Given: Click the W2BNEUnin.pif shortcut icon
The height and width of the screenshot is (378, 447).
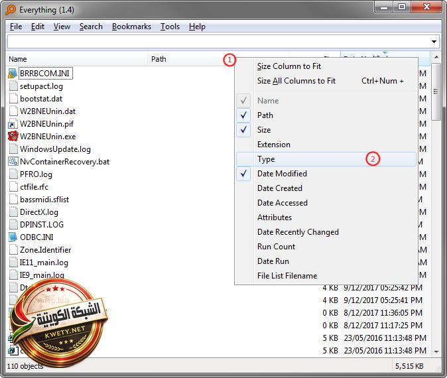Looking at the screenshot, I should (x=13, y=124).
